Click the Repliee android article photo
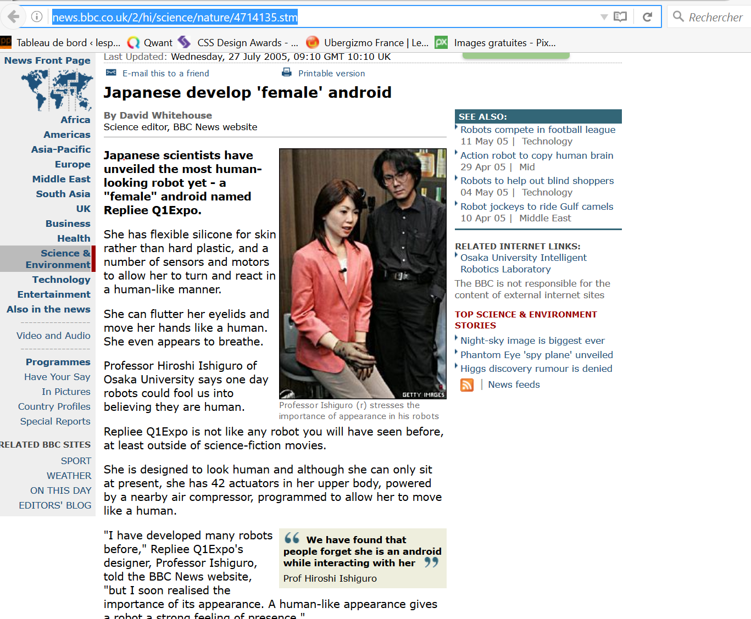This screenshot has height=619, width=751. (x=363, y=274)
